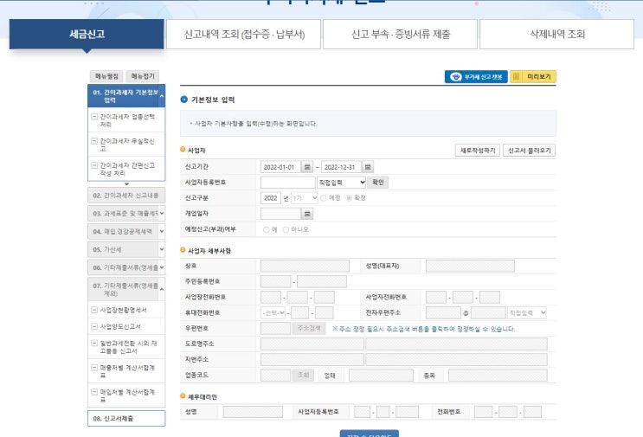Expand 04. 매입 경감공제세액 menu
The image size is (643, 437).
click(x=162, y=231)
